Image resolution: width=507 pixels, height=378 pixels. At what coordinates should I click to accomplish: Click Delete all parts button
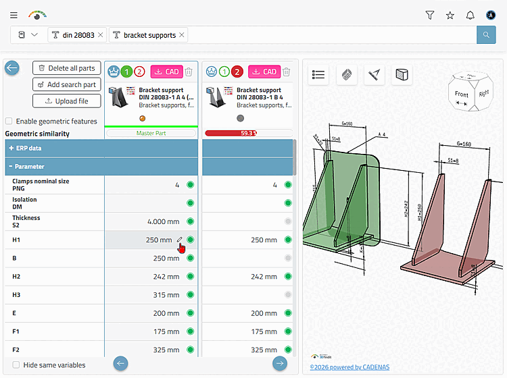point(67,68)
